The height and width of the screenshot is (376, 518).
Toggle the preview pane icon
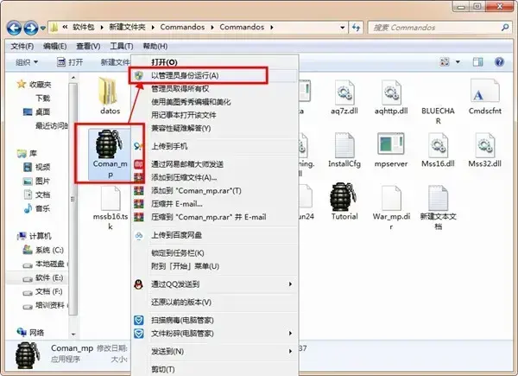[477, 62]
